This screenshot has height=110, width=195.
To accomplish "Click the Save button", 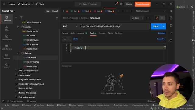I will coord(135,18).
